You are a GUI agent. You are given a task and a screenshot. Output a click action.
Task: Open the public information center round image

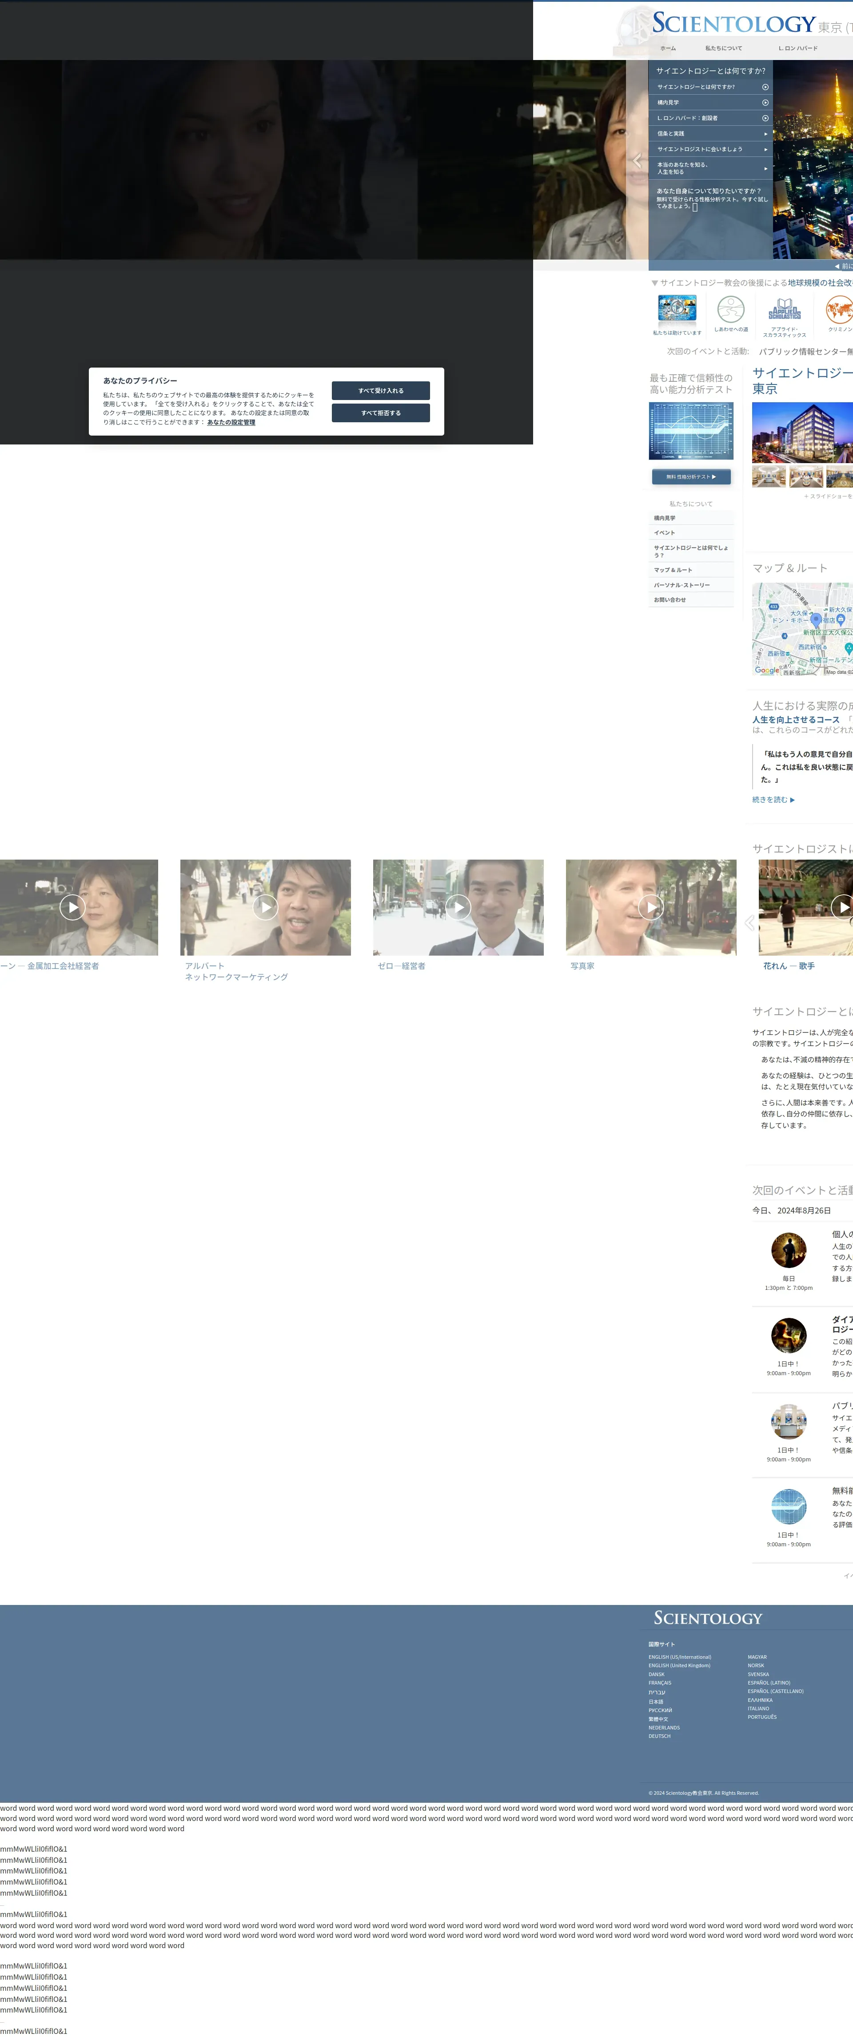point(788,1422)
